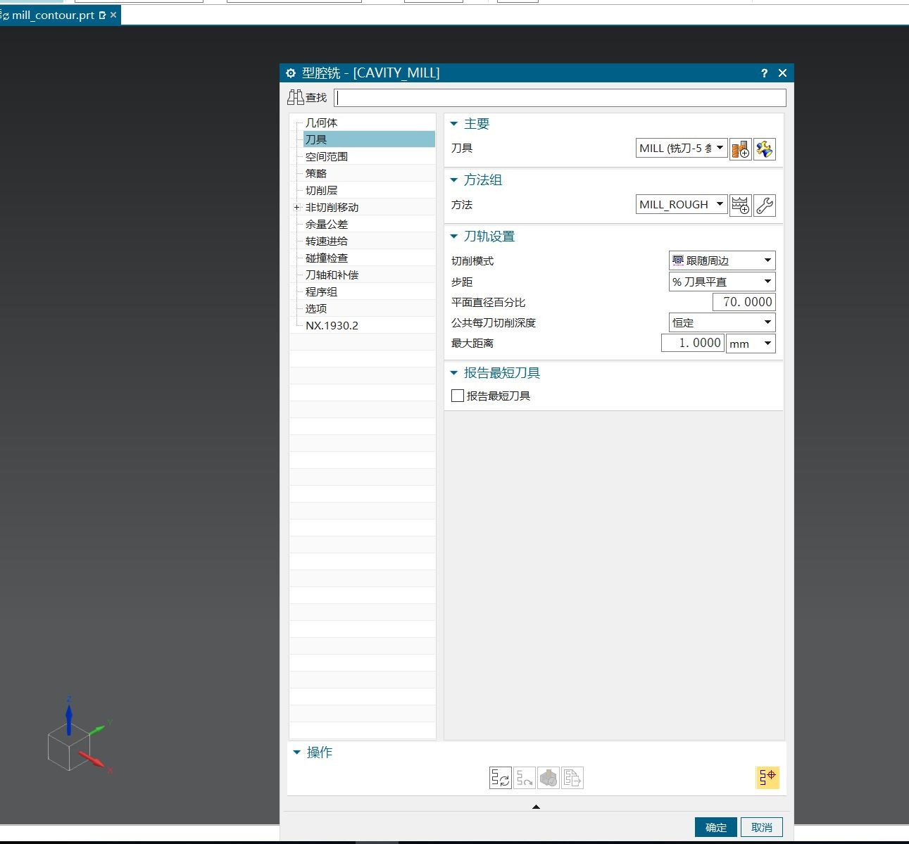The image size is (909, 844).
Task: Click the binoculars find icon
Action: click(x=296, y=97)
